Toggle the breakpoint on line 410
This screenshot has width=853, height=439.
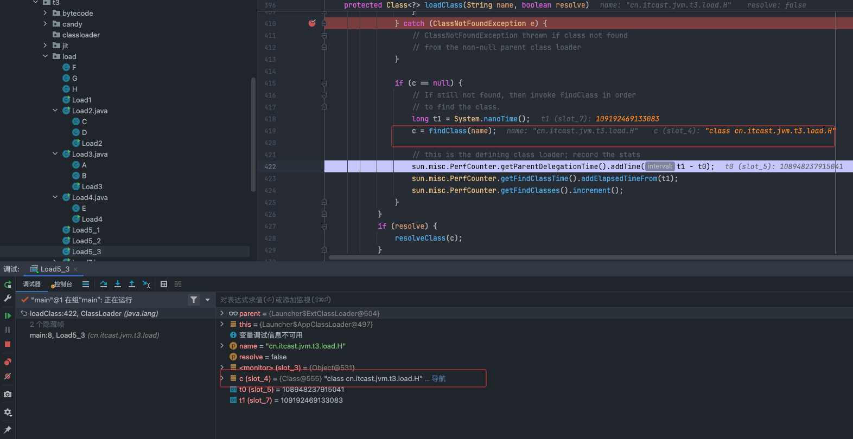pos(312,23)
